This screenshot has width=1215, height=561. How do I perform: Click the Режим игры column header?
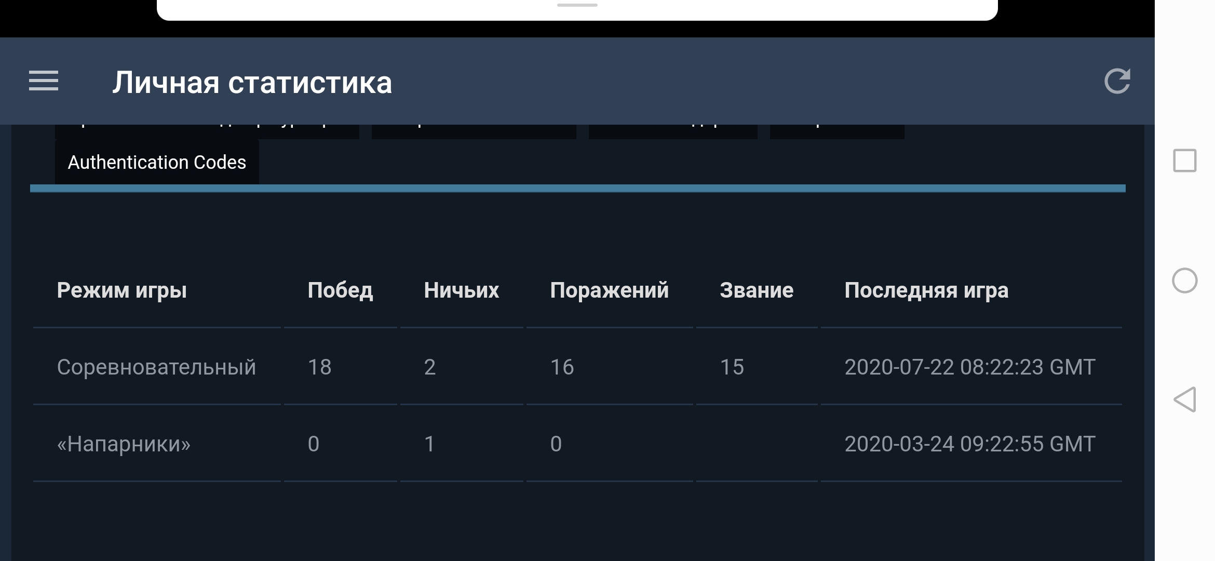[x=122, y=290]
